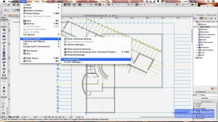Select the Circle/Arc tool in the toolbox
The height and width of the screenshot is (122, 218).
(3, 103)
